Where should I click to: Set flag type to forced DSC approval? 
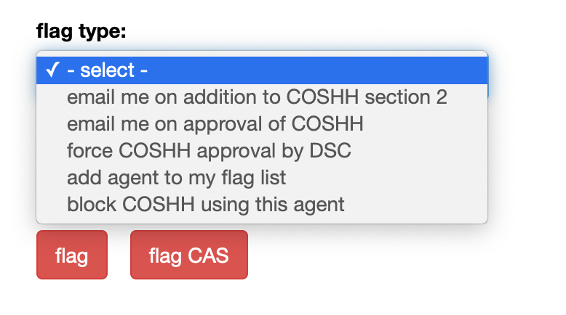(x=209, y=151)
